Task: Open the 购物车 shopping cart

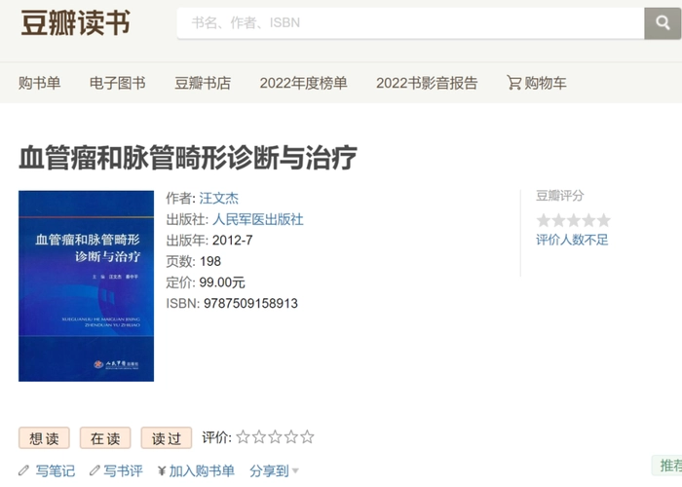Action: (537, 83)
